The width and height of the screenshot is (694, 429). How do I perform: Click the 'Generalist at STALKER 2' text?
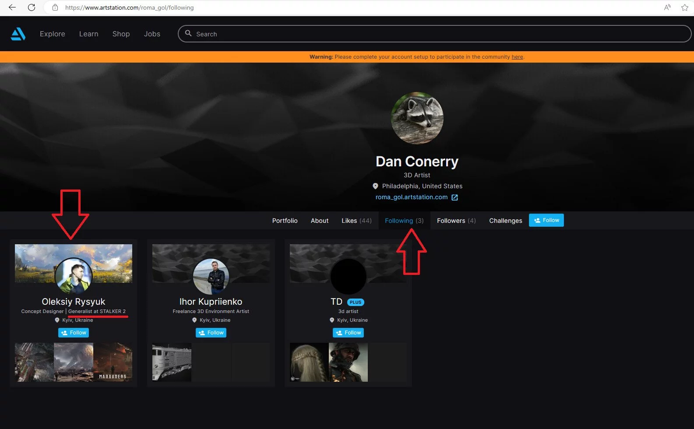[x=97, y=311]
